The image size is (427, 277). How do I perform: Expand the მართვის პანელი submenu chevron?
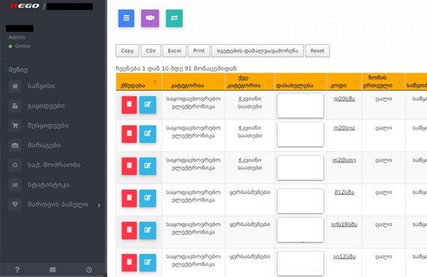[x=99, y=205]
